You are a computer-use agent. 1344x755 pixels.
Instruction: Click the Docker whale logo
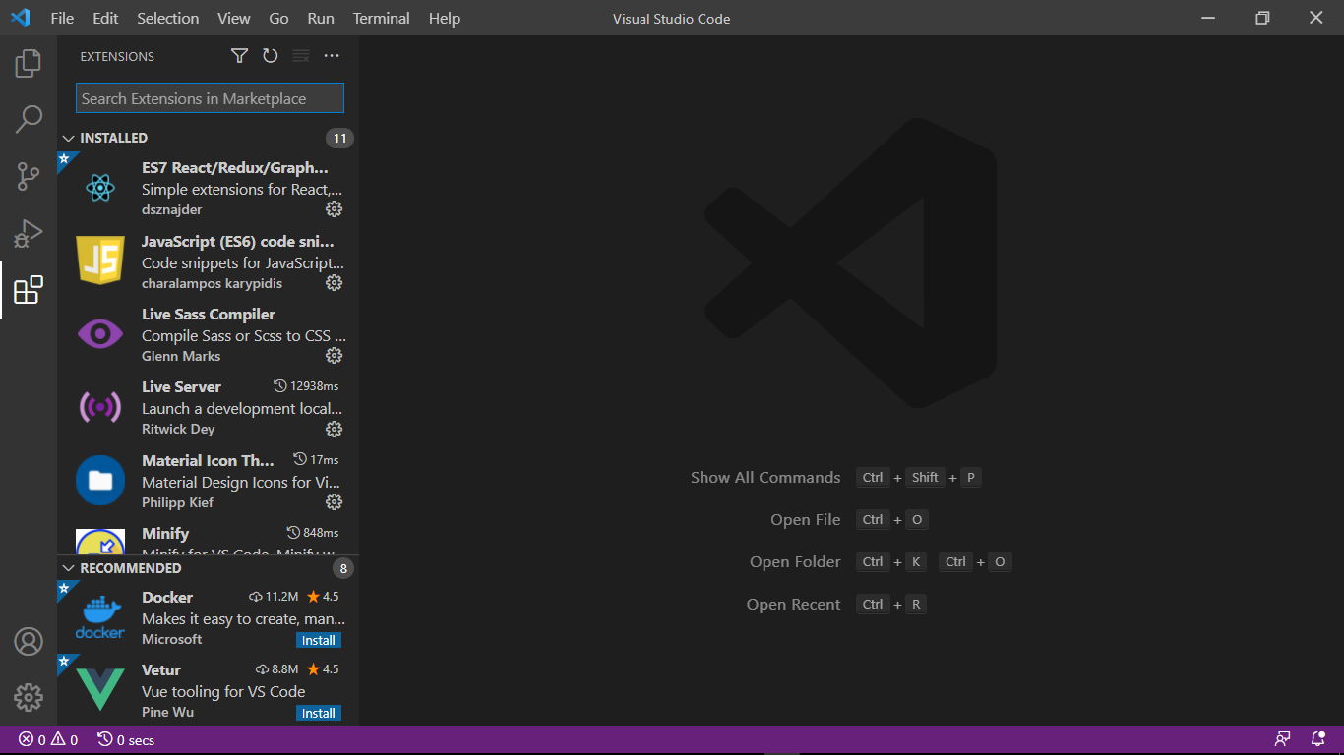(x=100, y=617)
